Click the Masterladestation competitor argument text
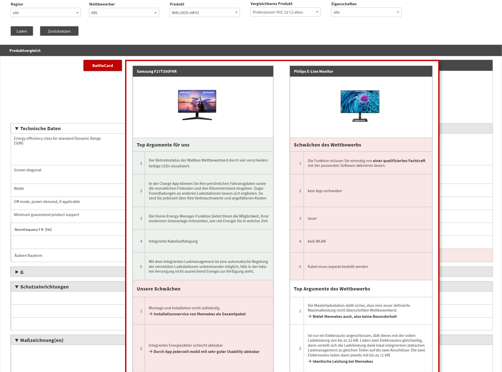Viewport: 502px width, 372px height. [359, 308]
